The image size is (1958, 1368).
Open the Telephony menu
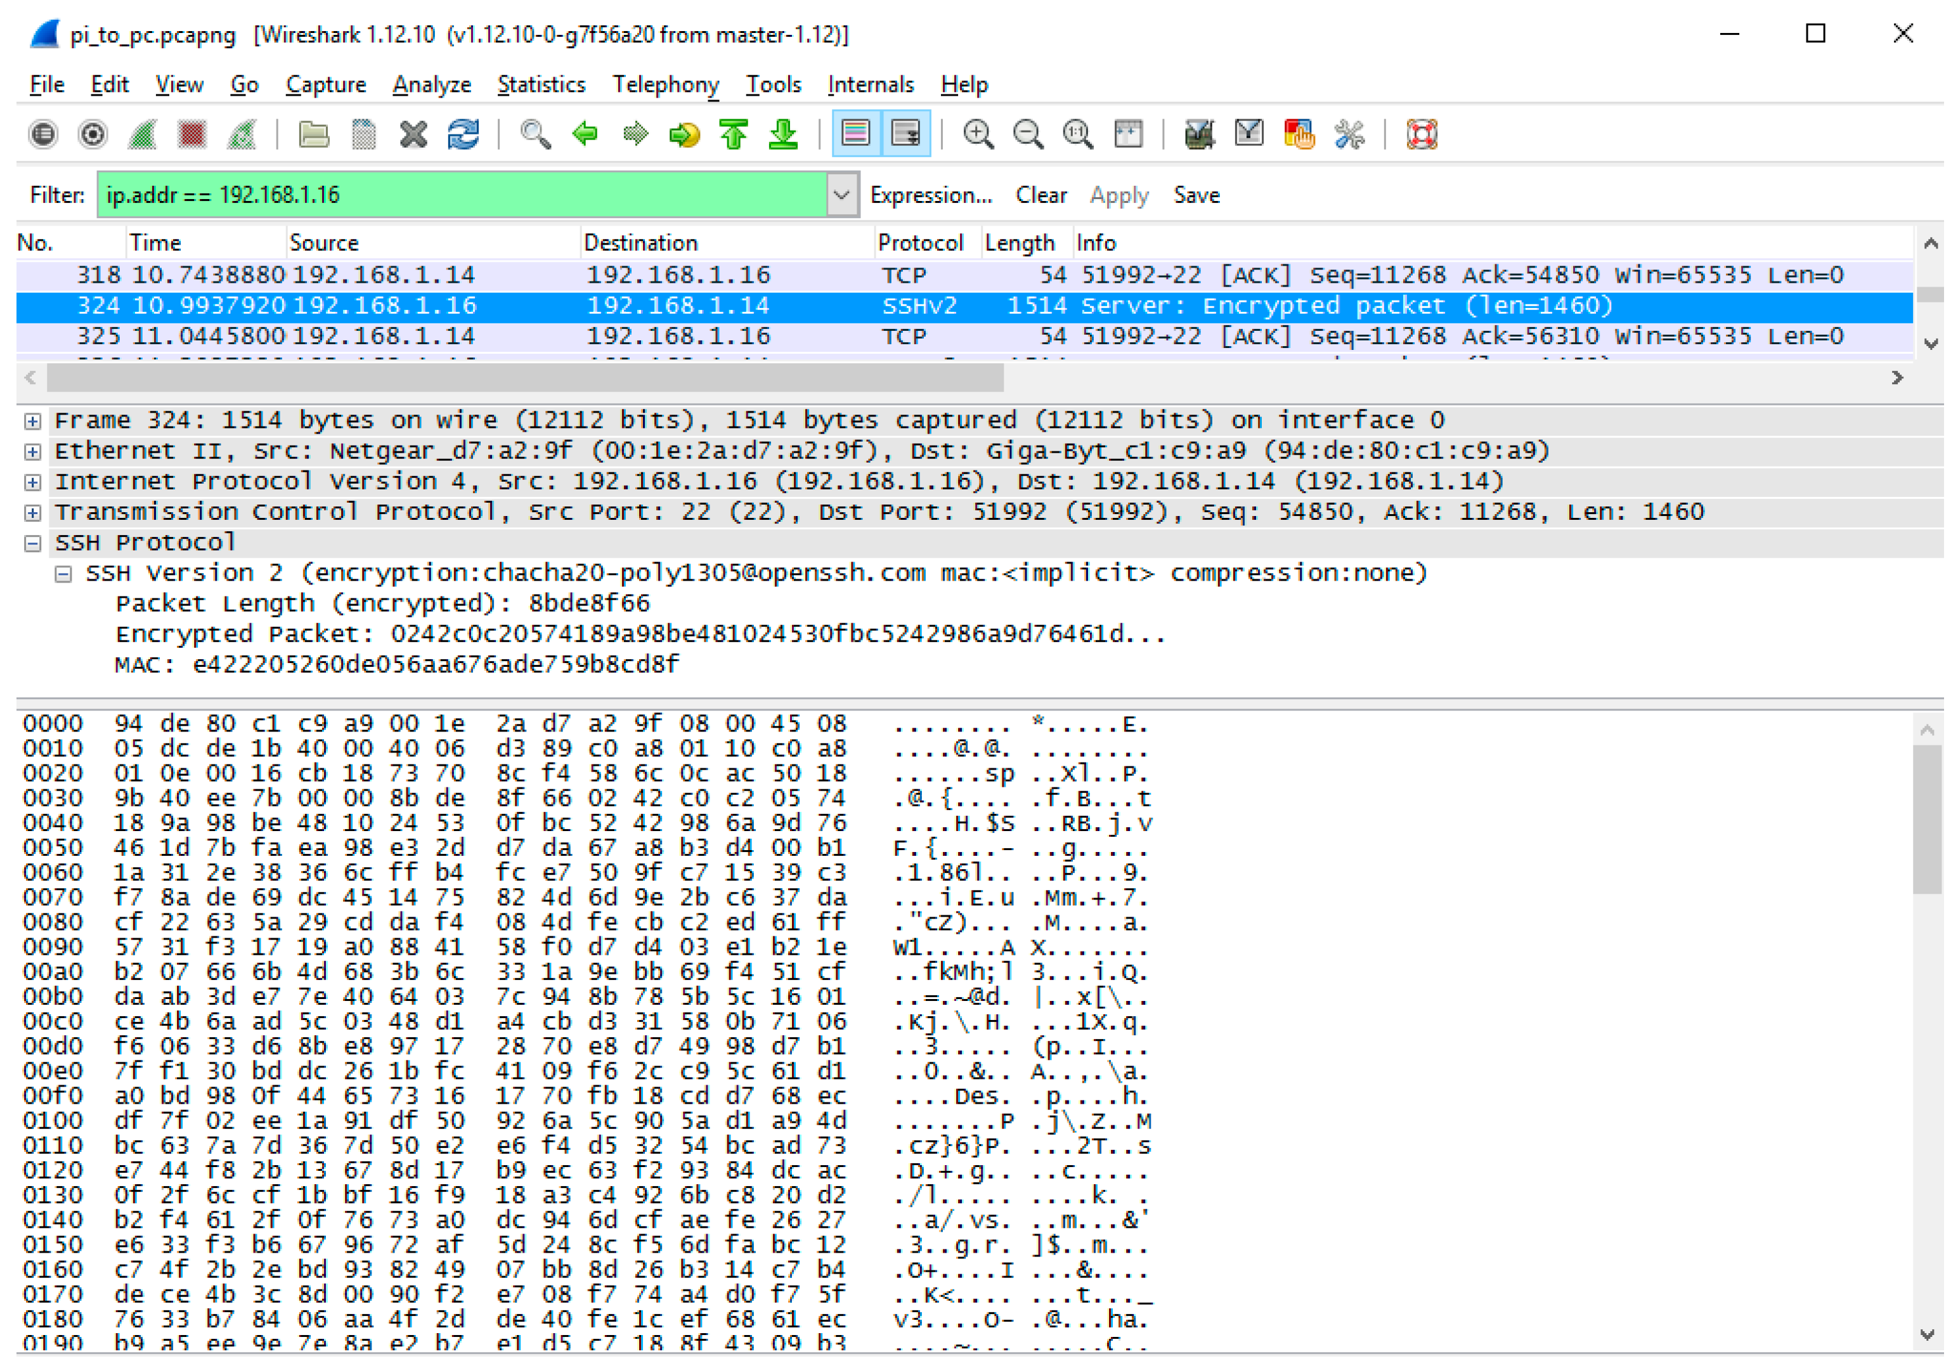click(666, 84)
